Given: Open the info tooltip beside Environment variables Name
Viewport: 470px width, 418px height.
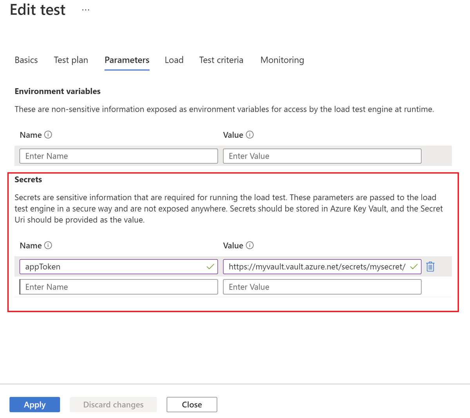Looking at the screenshot, I should click(x=49, y=134).
